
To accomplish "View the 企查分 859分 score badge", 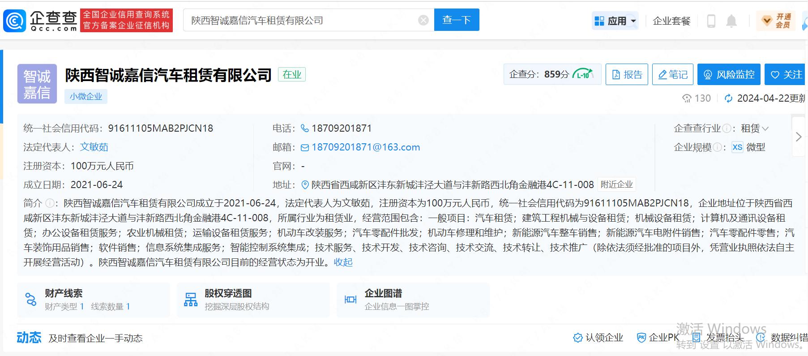I will [x=552, y=74].
